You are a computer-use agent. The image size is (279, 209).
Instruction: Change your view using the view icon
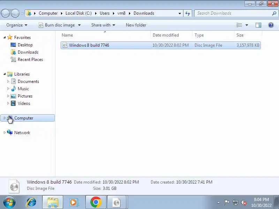(x=239, y=25)
